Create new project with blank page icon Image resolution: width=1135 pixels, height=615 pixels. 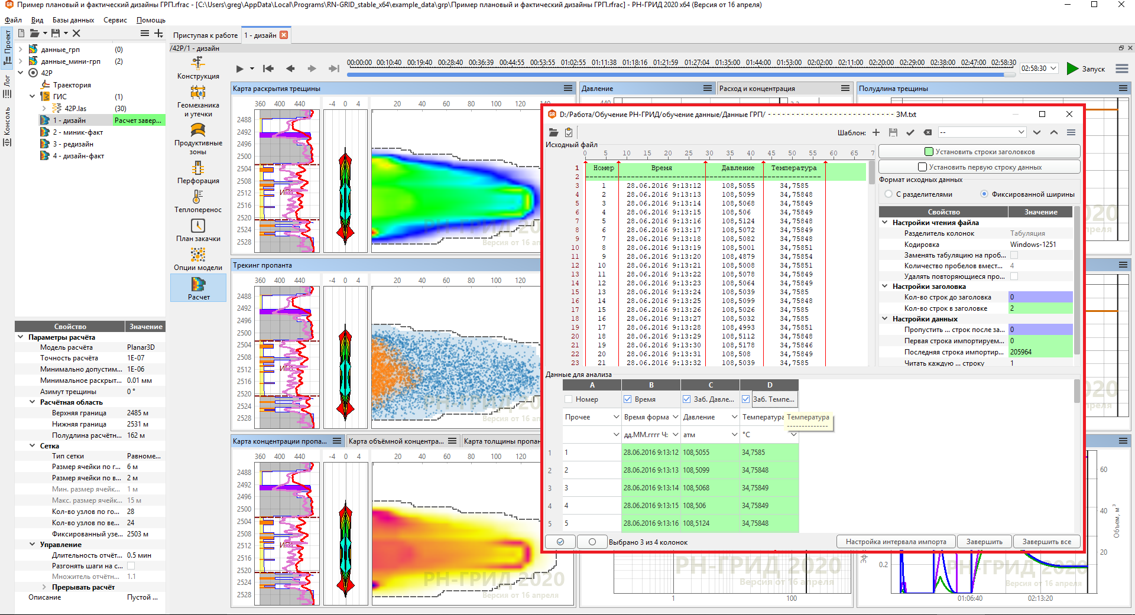(x=21, y=34)
